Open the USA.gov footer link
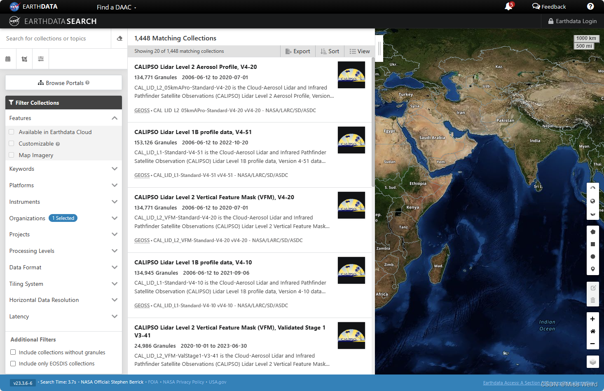 218,382
